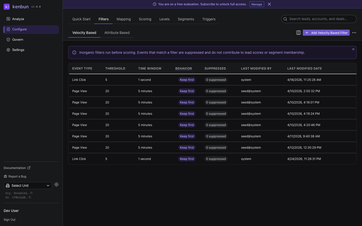This screenshot has height=226, width=362.
Task: Click the Manage subscription button
Action: click(x=257, y=4)
